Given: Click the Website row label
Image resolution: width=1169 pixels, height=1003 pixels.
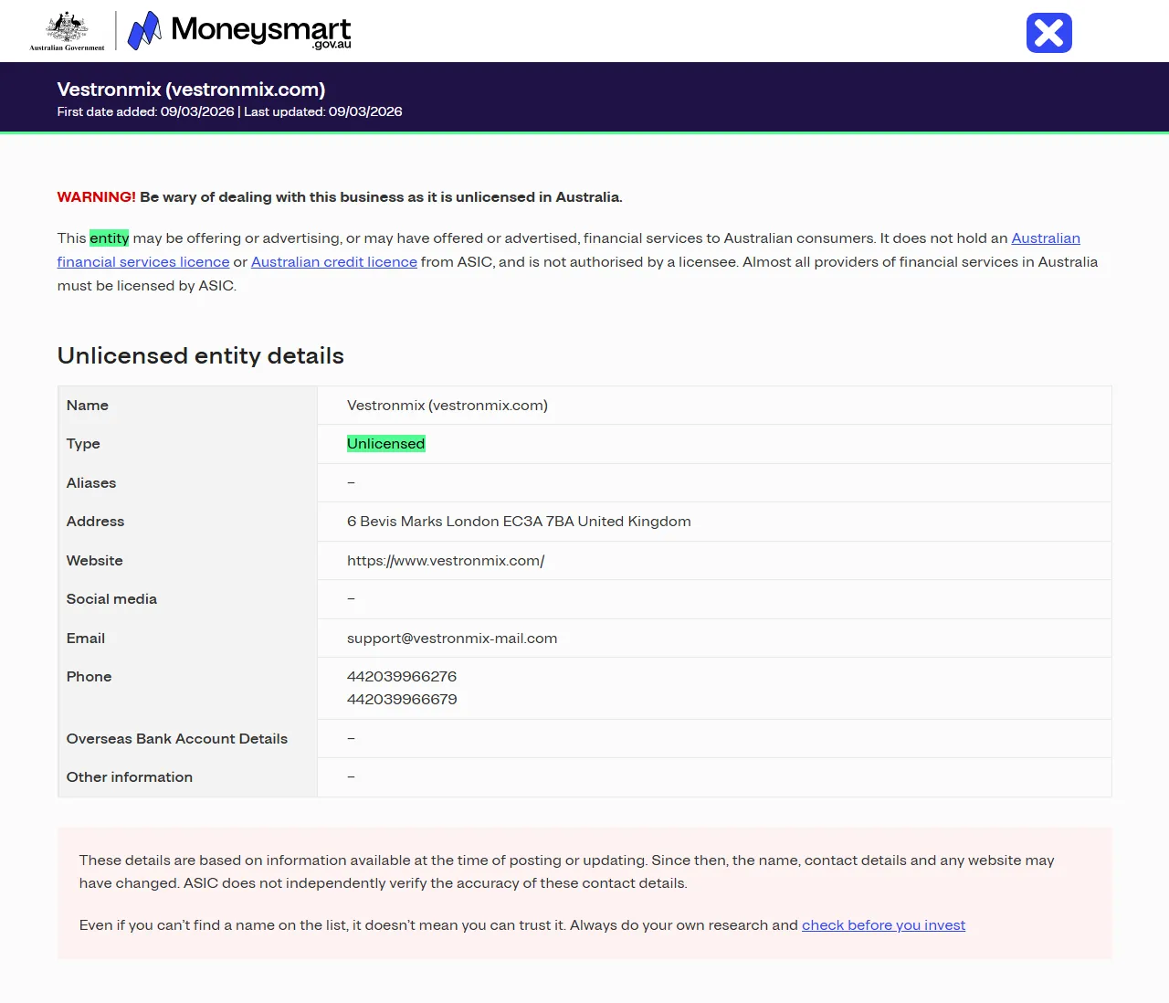Looking at the screenshot, I should [94, 561].
